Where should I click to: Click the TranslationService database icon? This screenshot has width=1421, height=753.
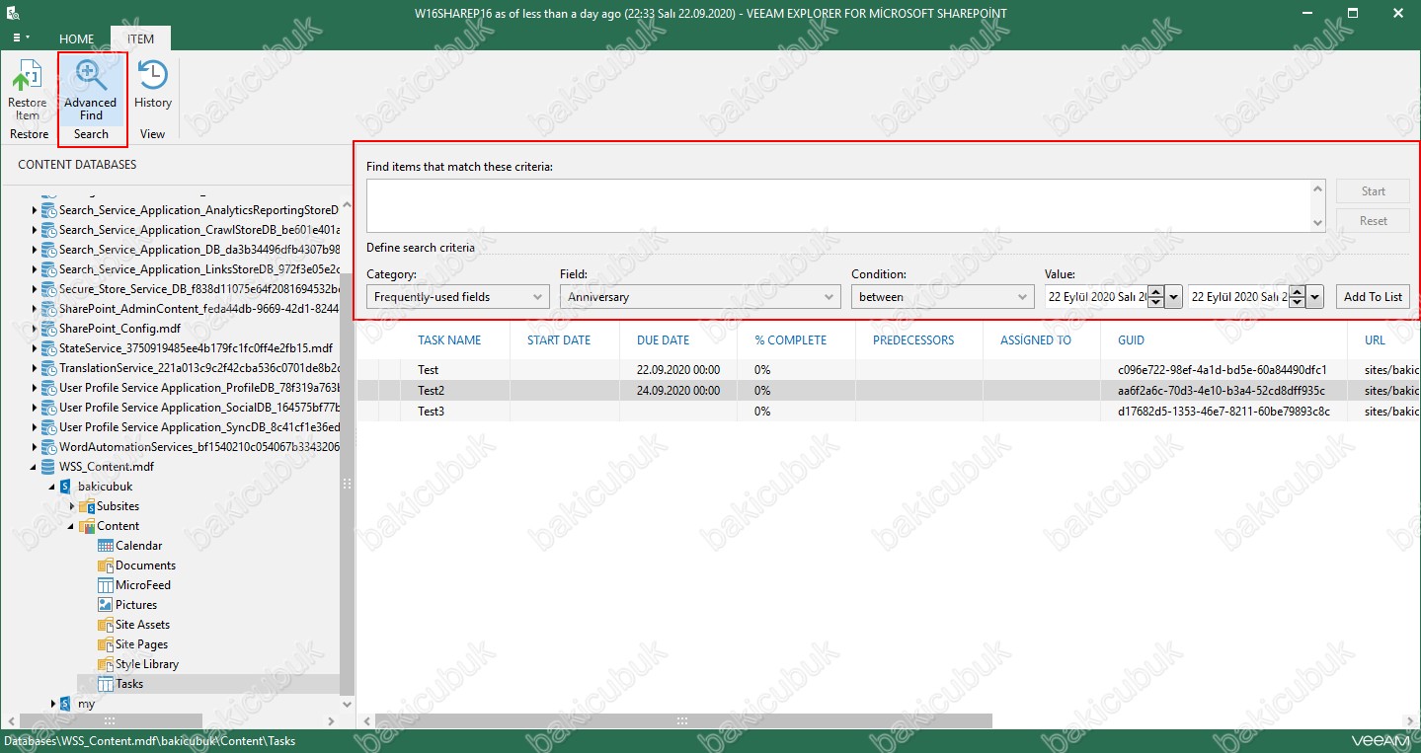48,368
